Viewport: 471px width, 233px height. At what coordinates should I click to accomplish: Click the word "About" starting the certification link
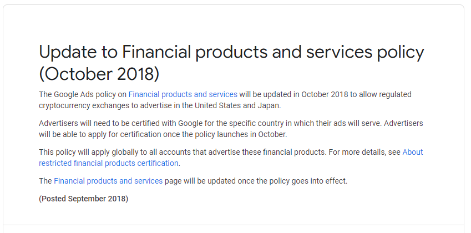413,152
